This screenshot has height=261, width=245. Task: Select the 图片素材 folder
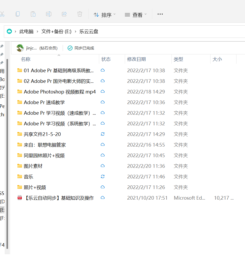33,166
